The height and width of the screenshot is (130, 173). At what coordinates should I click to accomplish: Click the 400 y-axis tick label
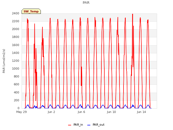16,93
